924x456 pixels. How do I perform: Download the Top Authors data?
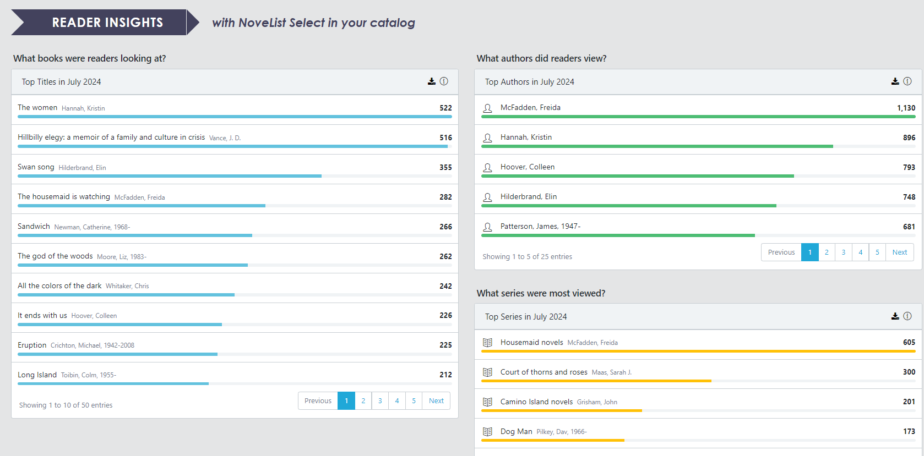point(895,81)
